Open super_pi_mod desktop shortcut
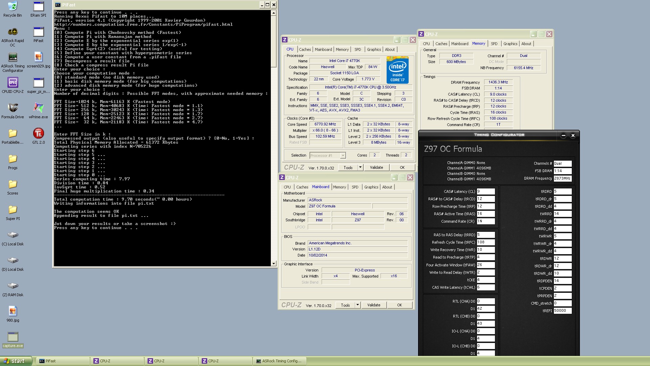The image size is (650, 366). pos(38,85)
